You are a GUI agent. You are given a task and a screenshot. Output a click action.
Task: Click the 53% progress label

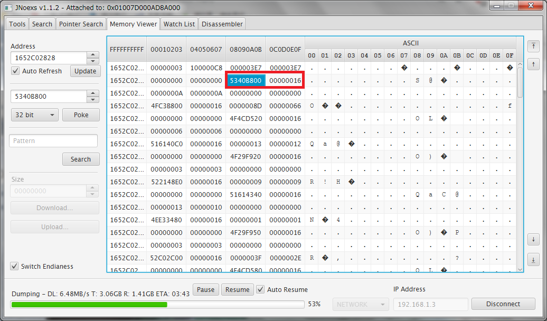(x=314, y=304)
